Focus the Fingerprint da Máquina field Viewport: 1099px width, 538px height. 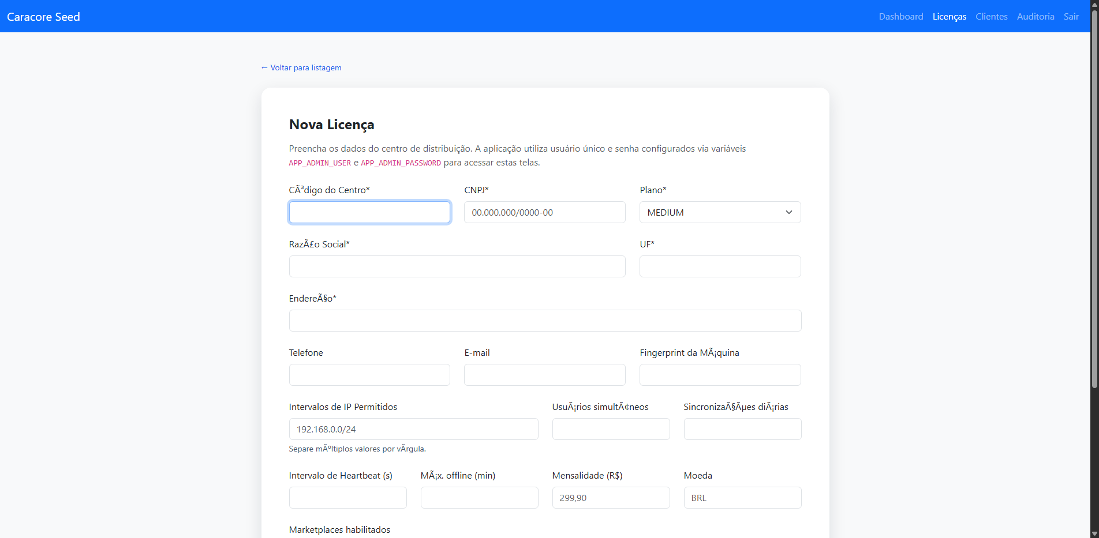[719, 375]
